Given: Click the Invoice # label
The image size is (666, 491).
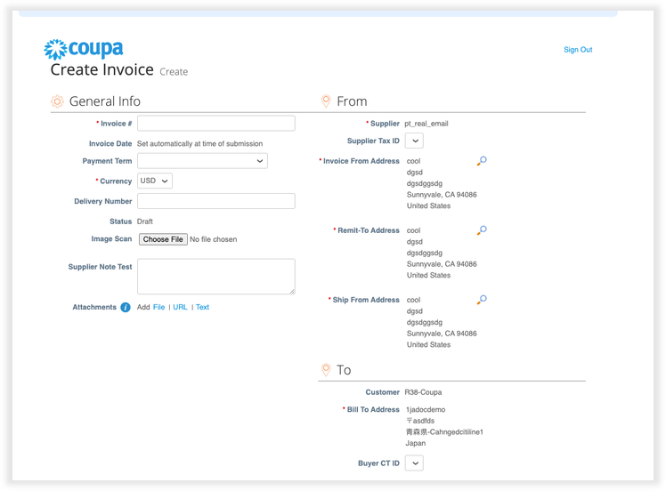Looking at the screenshot, I should 114,124.
